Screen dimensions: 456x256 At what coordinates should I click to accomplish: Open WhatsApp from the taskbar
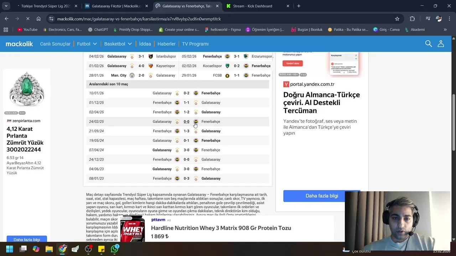point(114,249)
